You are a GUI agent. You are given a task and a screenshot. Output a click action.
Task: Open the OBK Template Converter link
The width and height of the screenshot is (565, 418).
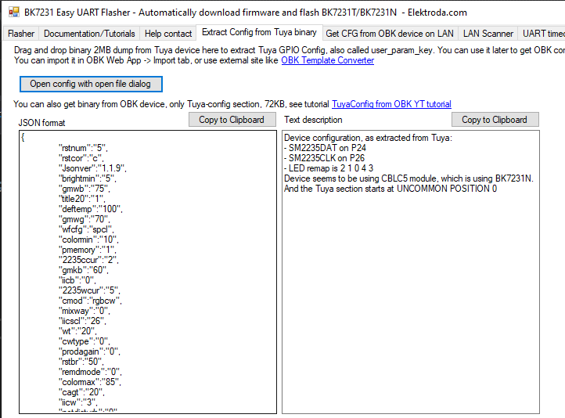tap(328, 60)
